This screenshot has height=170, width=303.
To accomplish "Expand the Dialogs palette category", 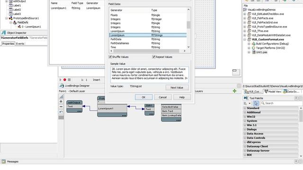I will [245, 129].
